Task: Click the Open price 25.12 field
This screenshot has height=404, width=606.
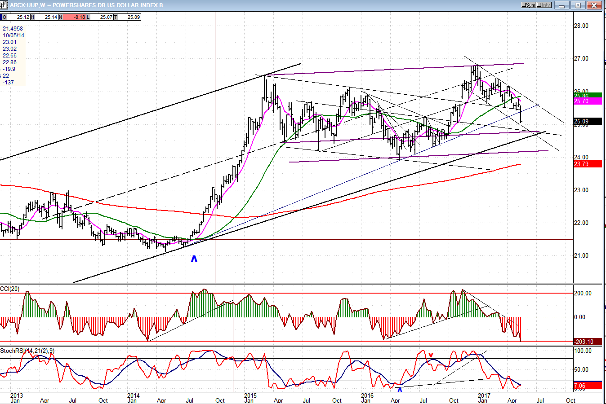Action: click(x=19, y=17)
